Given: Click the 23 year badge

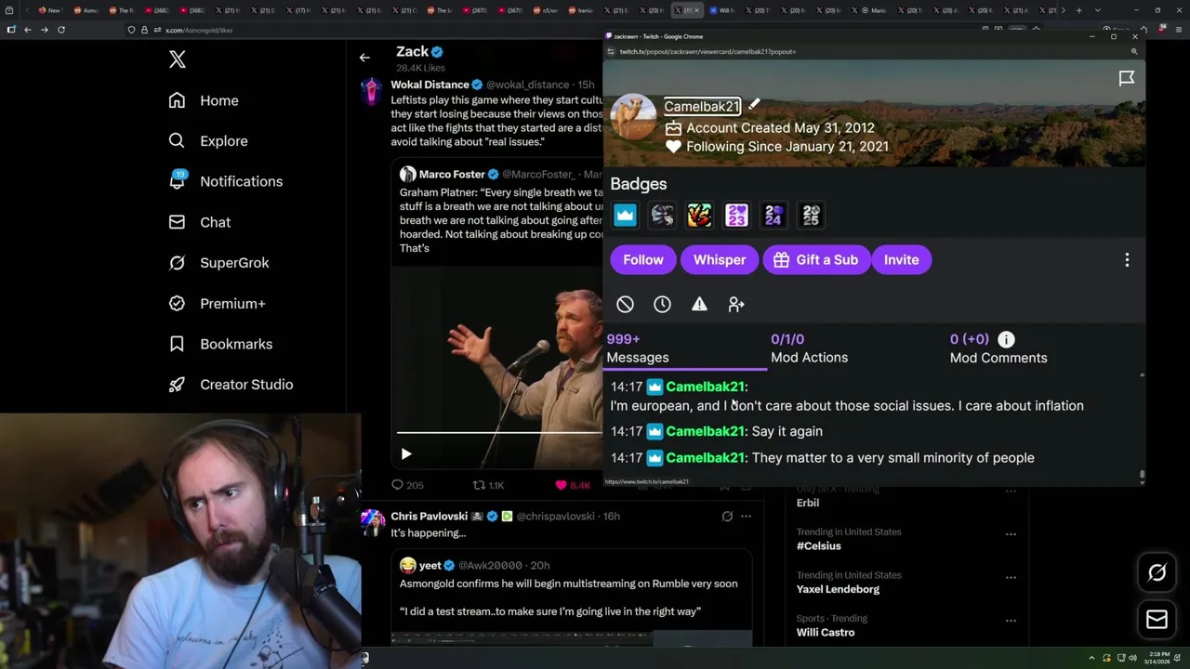Looking at the screenshot, I should (736, 216).
